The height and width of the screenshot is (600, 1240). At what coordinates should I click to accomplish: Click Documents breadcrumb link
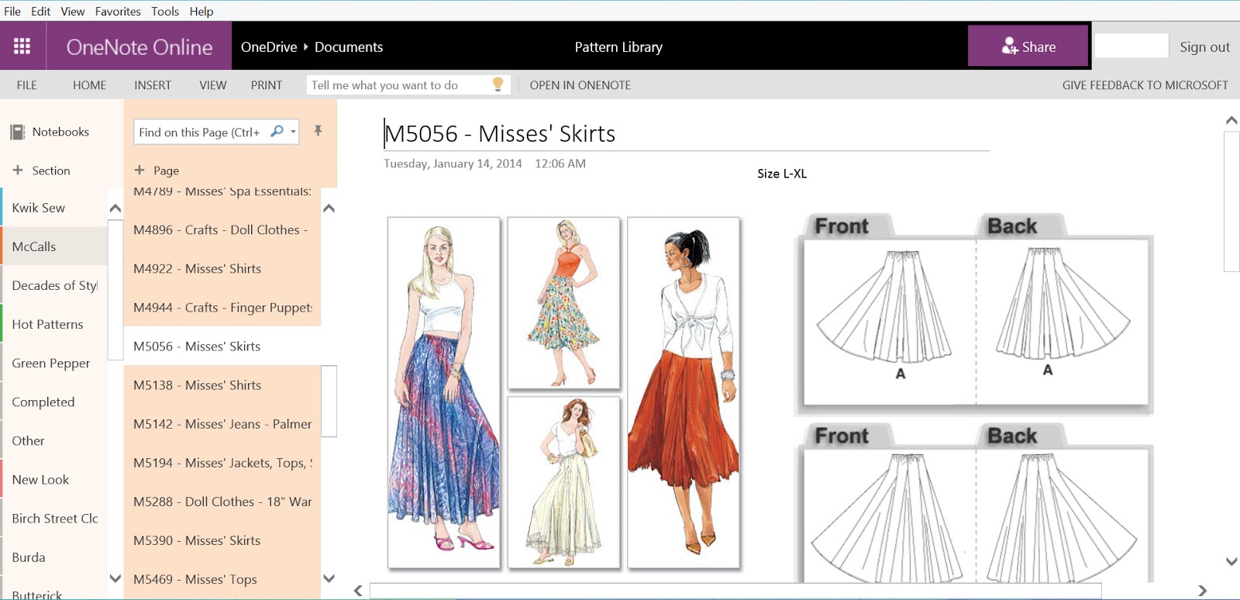349,47
